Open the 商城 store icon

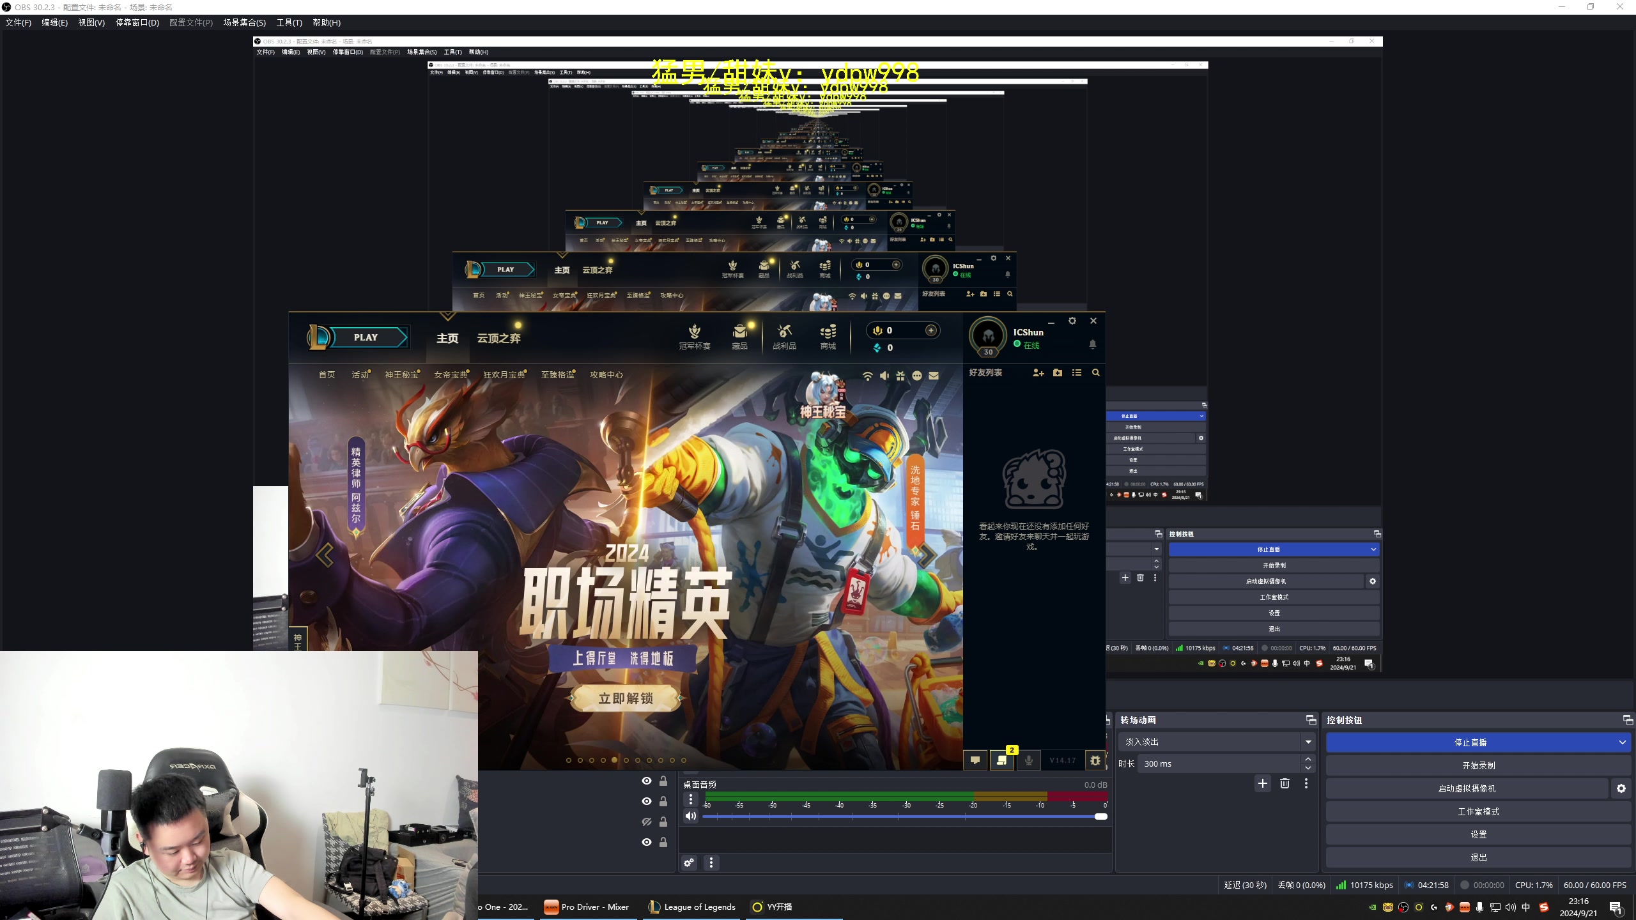[x=828, y=337]
